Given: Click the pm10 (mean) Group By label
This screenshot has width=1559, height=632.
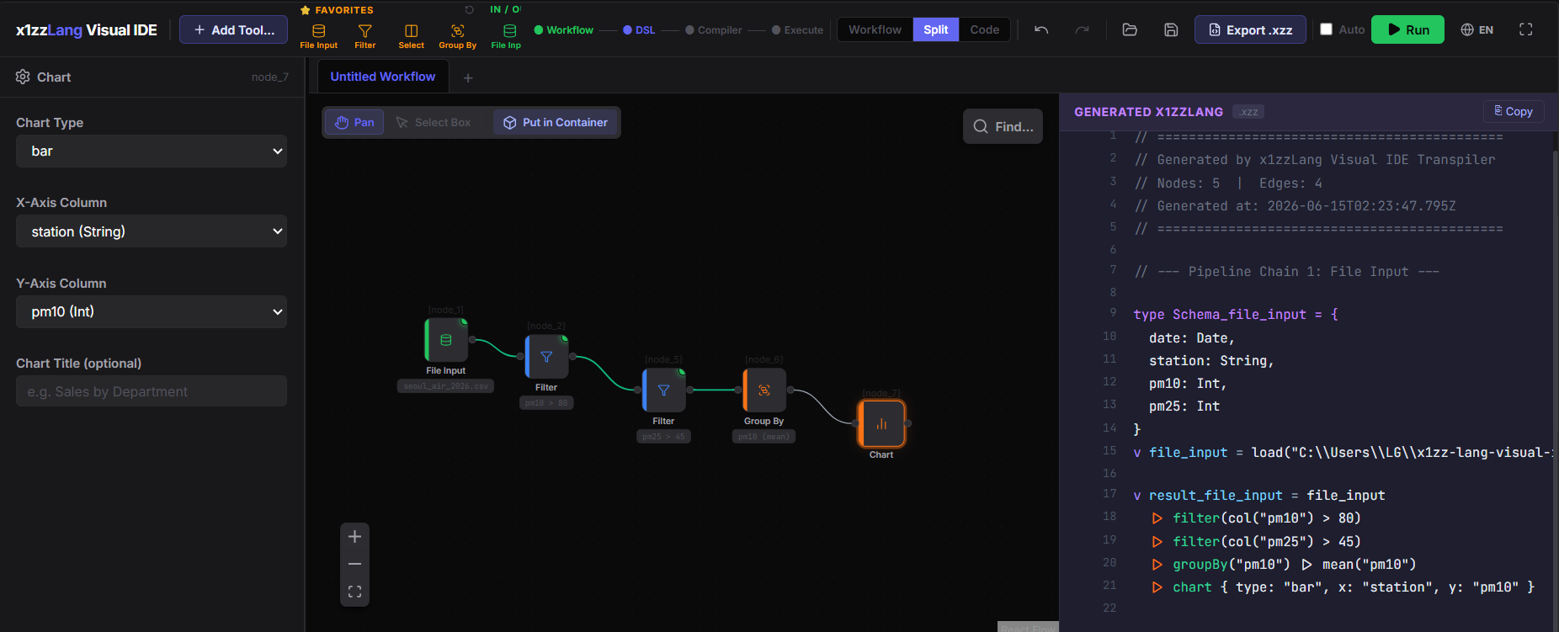Looking at the screenshot, I should point(764,437).
